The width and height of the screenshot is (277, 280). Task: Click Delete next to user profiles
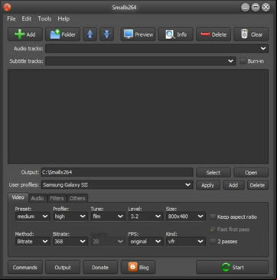(x=257, y=185)
